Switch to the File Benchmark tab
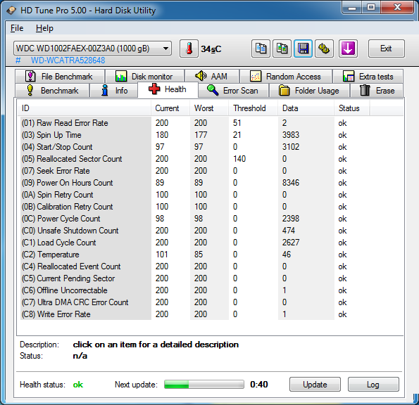419x405 pixels. coord(60,77)
